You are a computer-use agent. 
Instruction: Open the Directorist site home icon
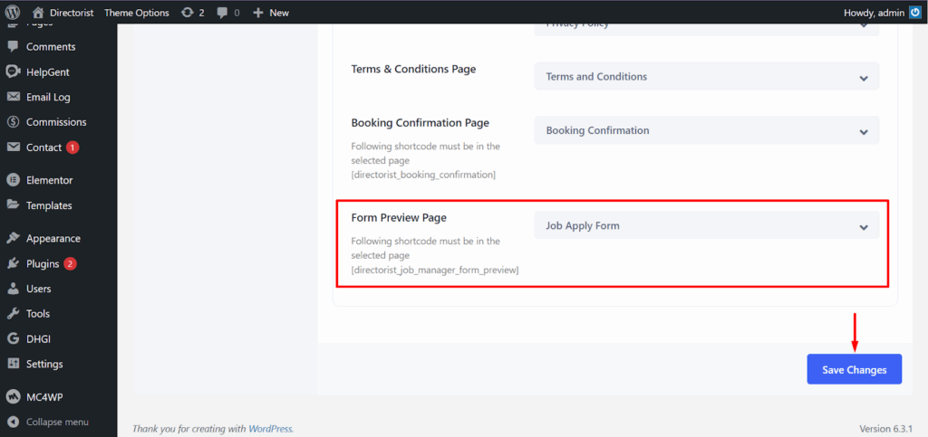[38, 13]
